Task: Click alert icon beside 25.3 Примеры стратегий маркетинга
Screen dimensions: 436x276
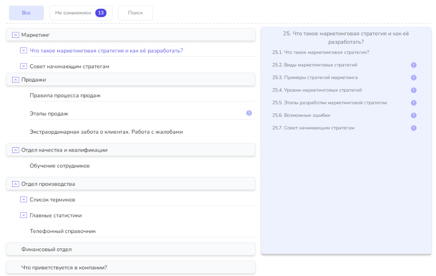Action: pyautogui.click(x=414, y=77)
